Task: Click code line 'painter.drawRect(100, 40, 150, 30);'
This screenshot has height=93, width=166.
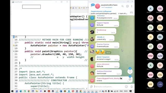Action: click(56, 54)
